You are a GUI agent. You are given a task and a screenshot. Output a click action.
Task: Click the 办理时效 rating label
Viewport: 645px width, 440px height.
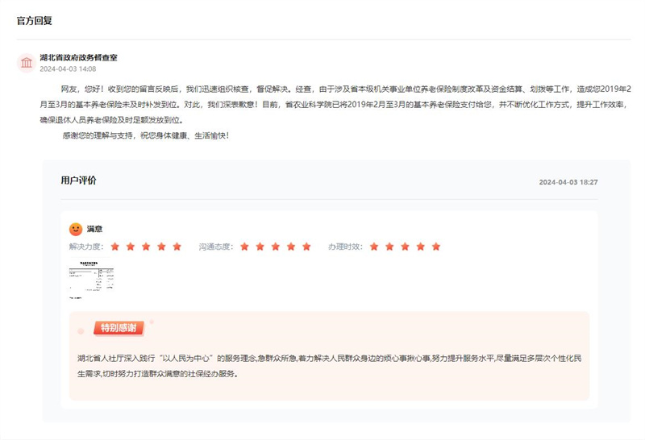click(345, 247)
